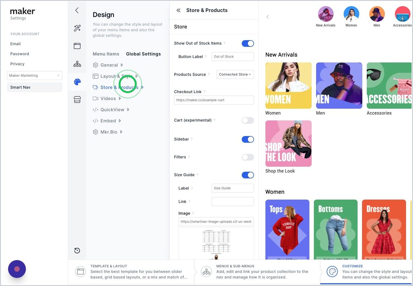Turn off the Size Guide toggle
This screenshot has height=286, width=413.
coord(248,175)
